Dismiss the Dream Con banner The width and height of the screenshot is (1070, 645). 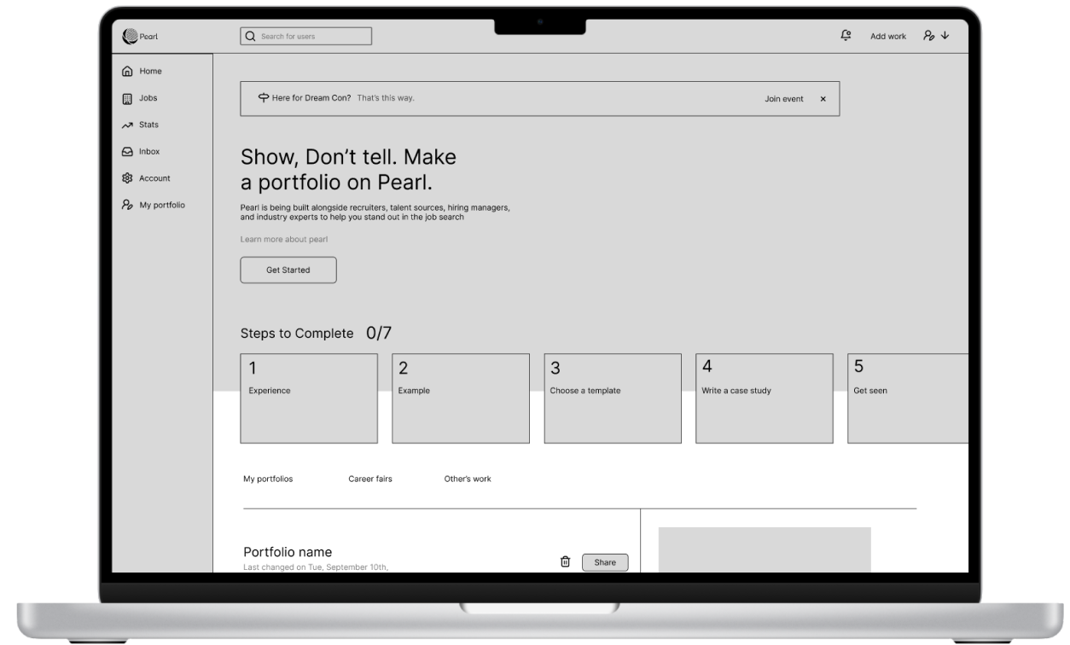(x=823, y=99)
